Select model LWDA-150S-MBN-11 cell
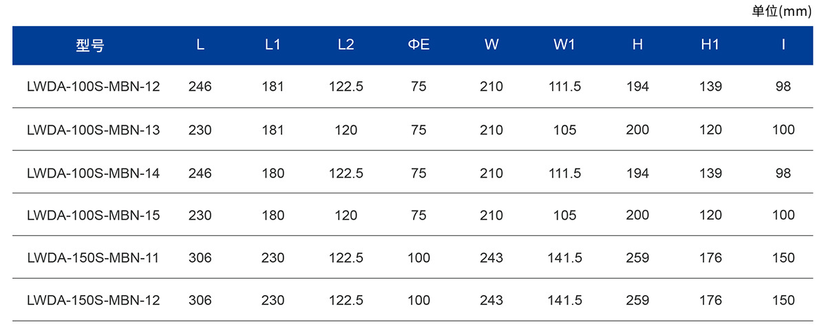Viewport: 826px width, 331px height. (x=94, y=258)
